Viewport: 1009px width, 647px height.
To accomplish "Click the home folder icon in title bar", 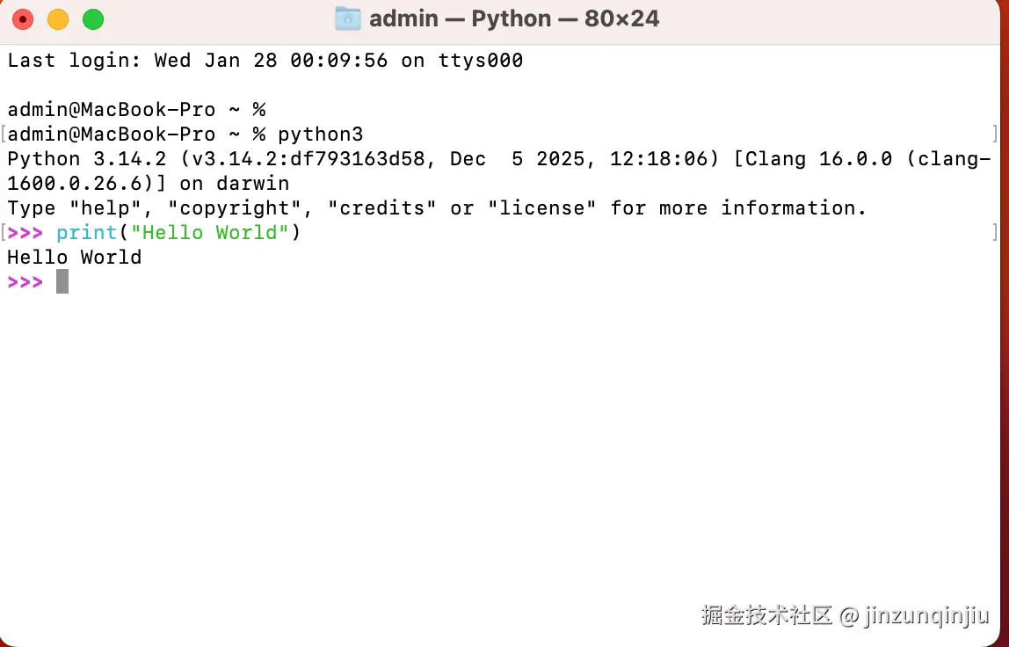I will click(348, 18).
